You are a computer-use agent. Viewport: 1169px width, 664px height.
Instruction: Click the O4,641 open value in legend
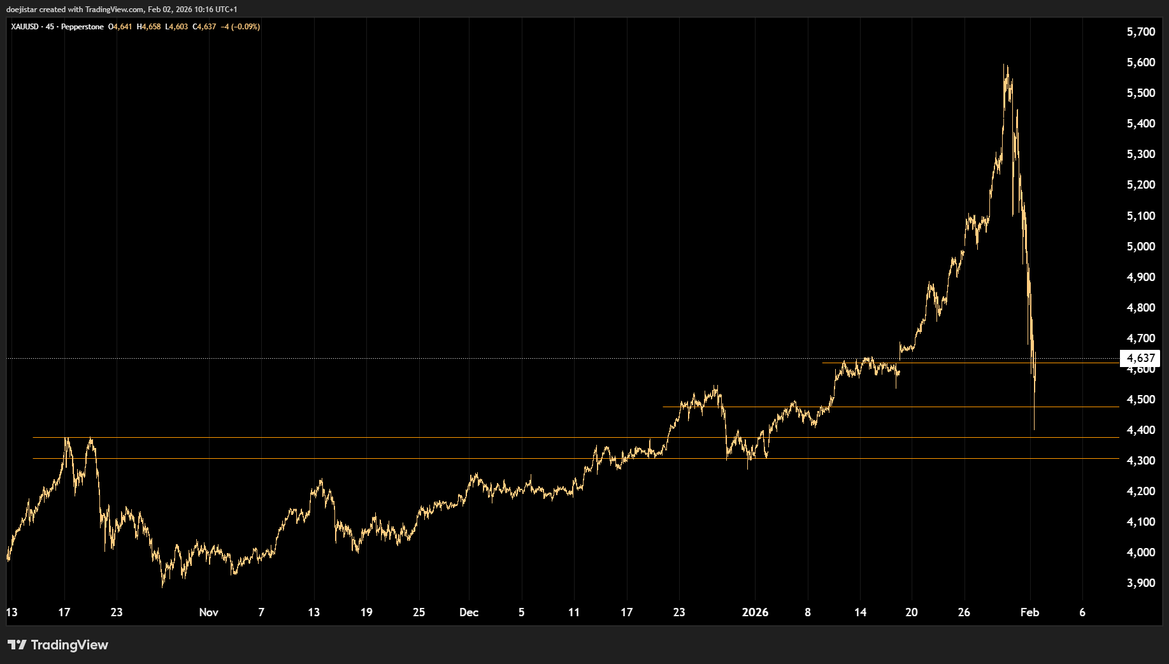coord(120,27)
